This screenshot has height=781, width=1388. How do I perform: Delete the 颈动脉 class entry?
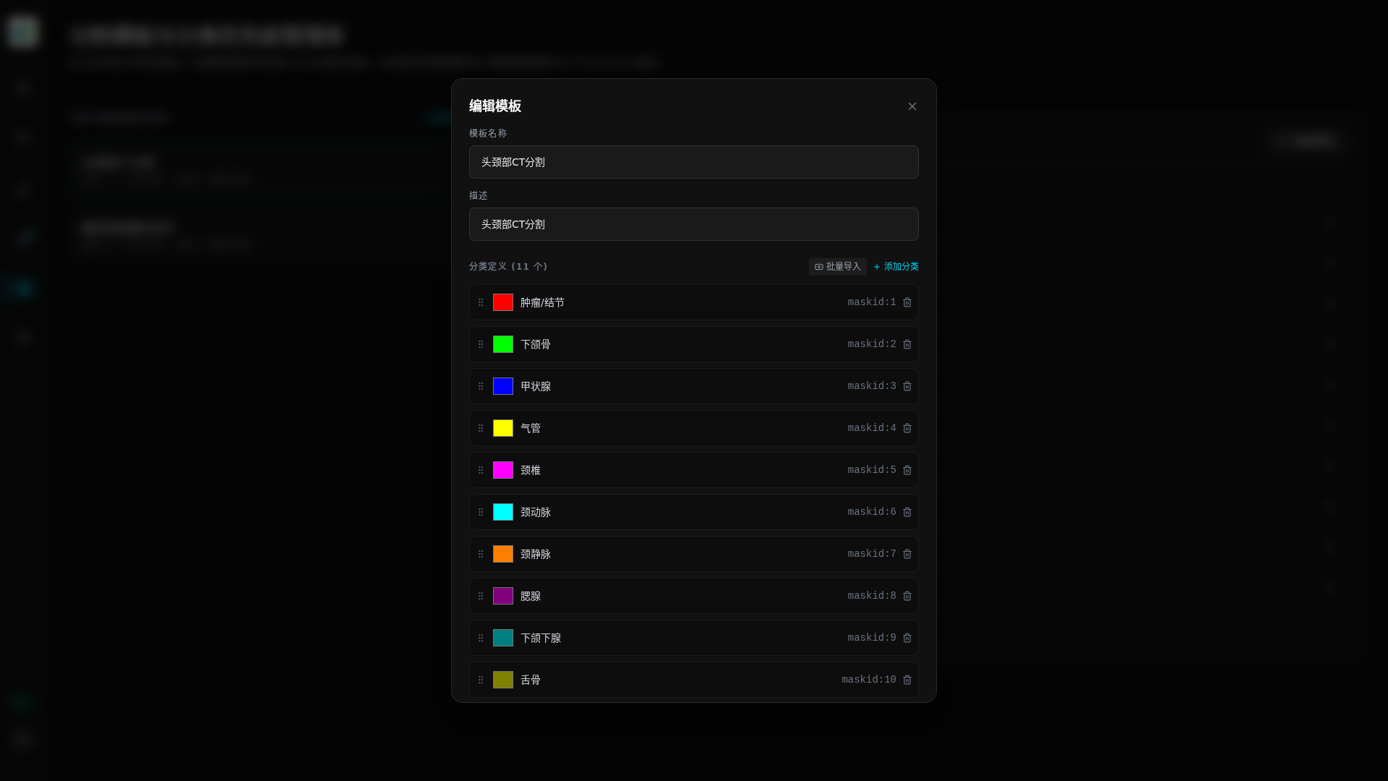[907, 512]
